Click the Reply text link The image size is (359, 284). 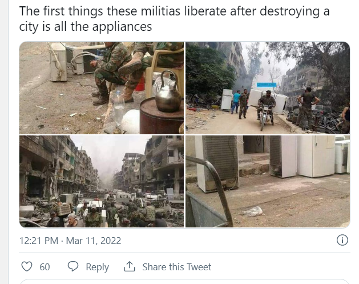(97, 267)
